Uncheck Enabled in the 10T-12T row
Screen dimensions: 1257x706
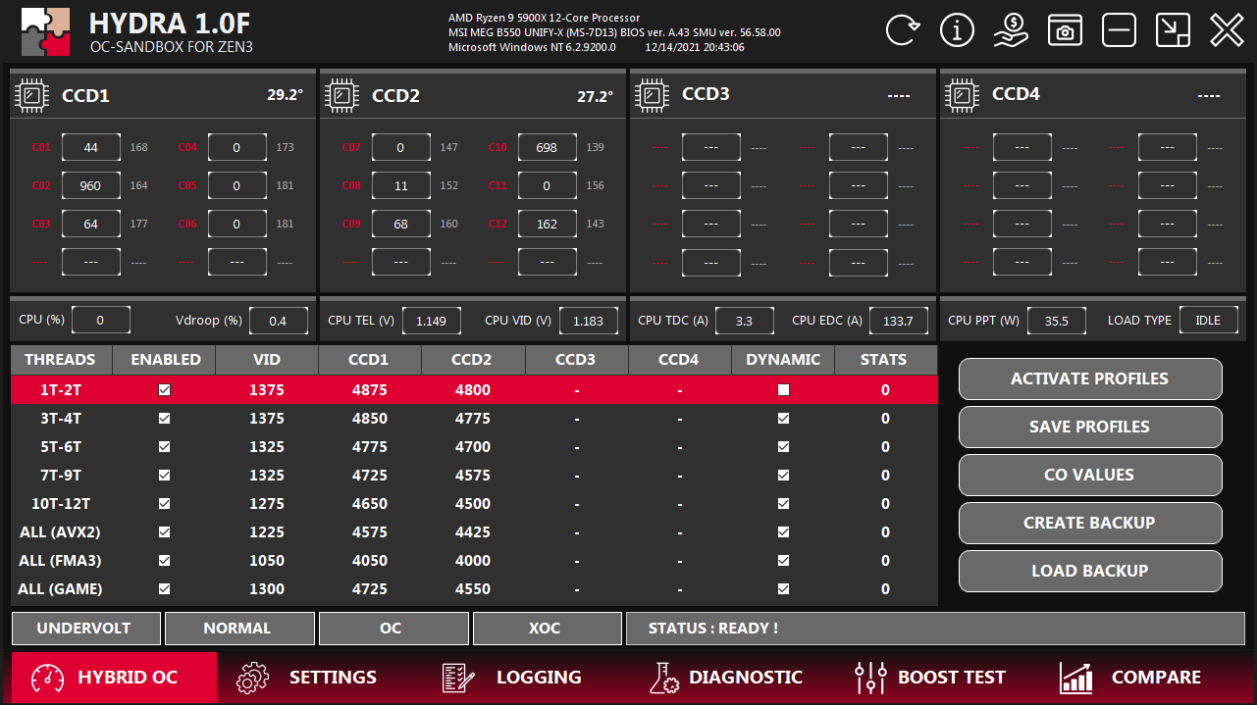(164, 504)
